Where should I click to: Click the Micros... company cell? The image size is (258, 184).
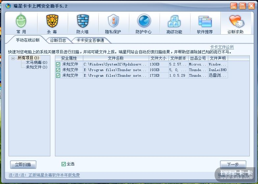pos(197,64)
